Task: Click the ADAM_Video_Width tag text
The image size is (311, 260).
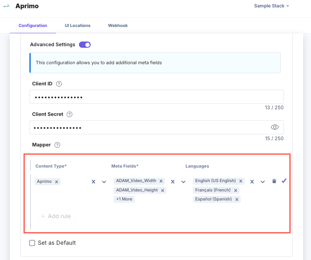Action: click(x=136, y=181)
